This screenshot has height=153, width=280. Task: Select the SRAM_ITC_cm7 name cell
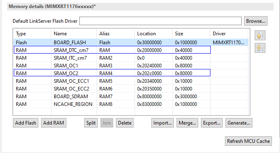point(70,58)
